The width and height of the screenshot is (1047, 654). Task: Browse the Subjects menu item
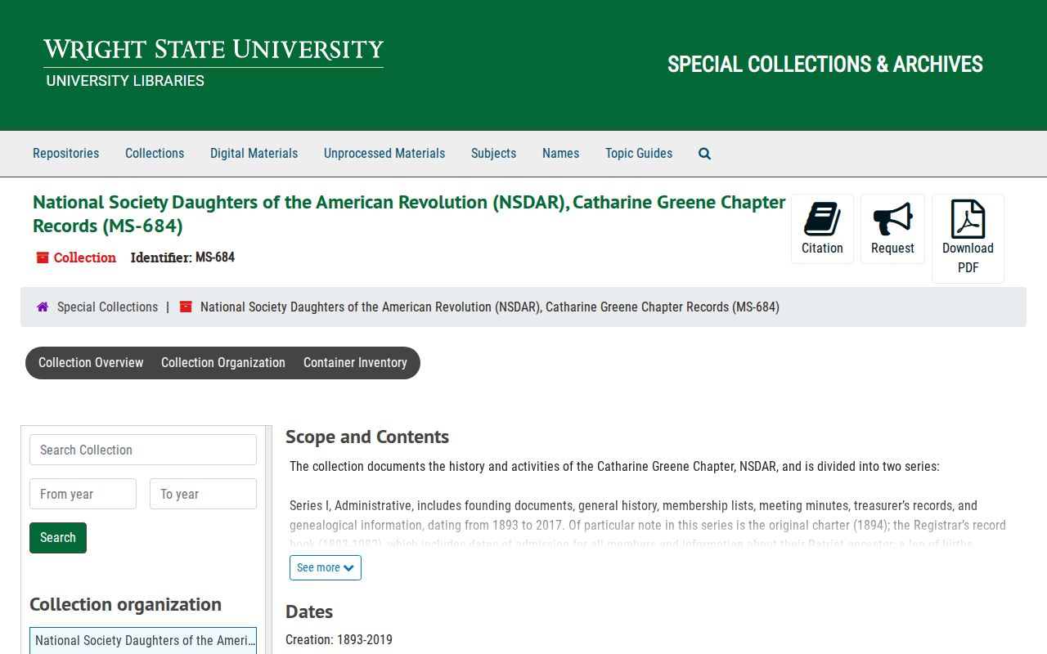493,154
